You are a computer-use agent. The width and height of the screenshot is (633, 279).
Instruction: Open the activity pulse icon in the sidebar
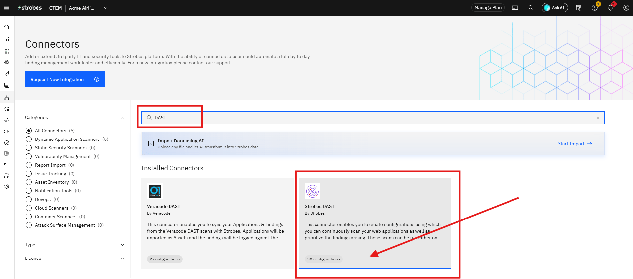coord(7,120)
